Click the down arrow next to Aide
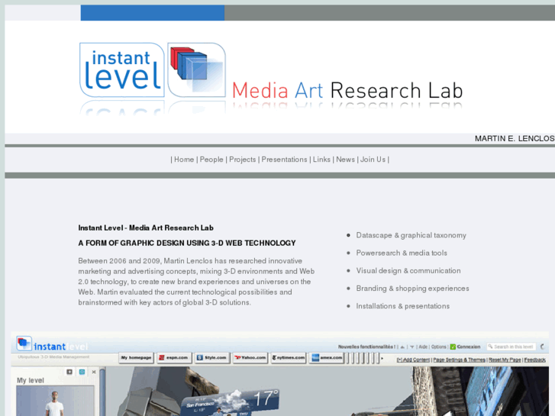The width and height of the screenshot is (555, 416). (411, 347)
